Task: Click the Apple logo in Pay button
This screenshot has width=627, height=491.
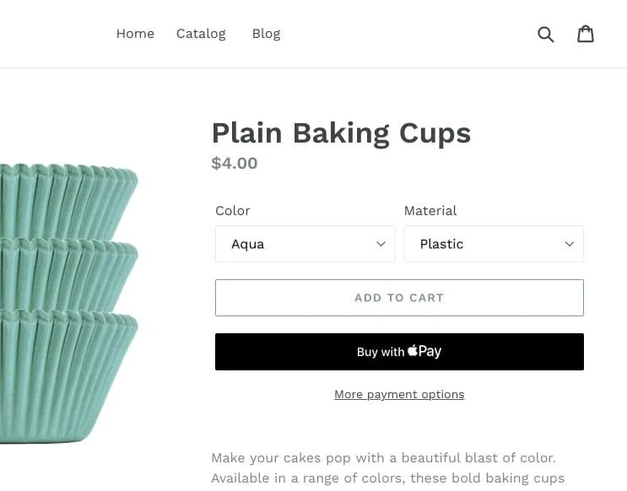Action: coord(413,350)
